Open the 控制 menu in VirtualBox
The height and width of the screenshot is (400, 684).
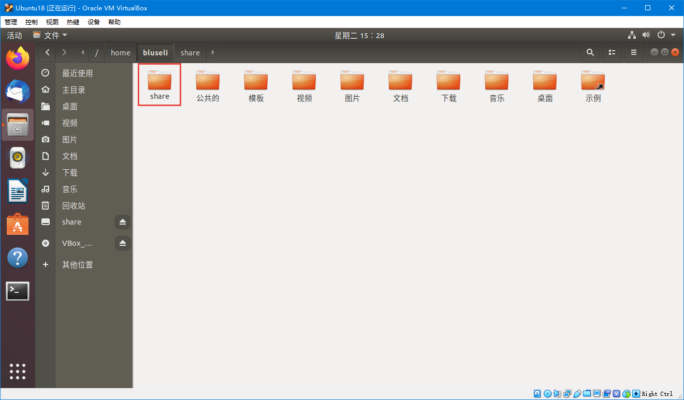32,22
